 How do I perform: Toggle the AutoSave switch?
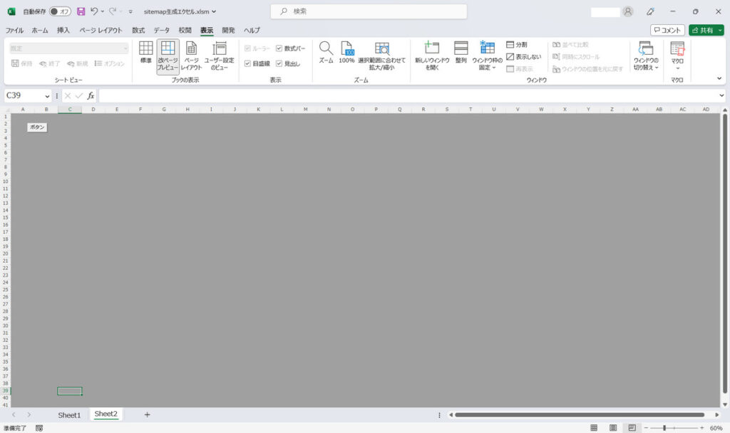tap(60, 11)
